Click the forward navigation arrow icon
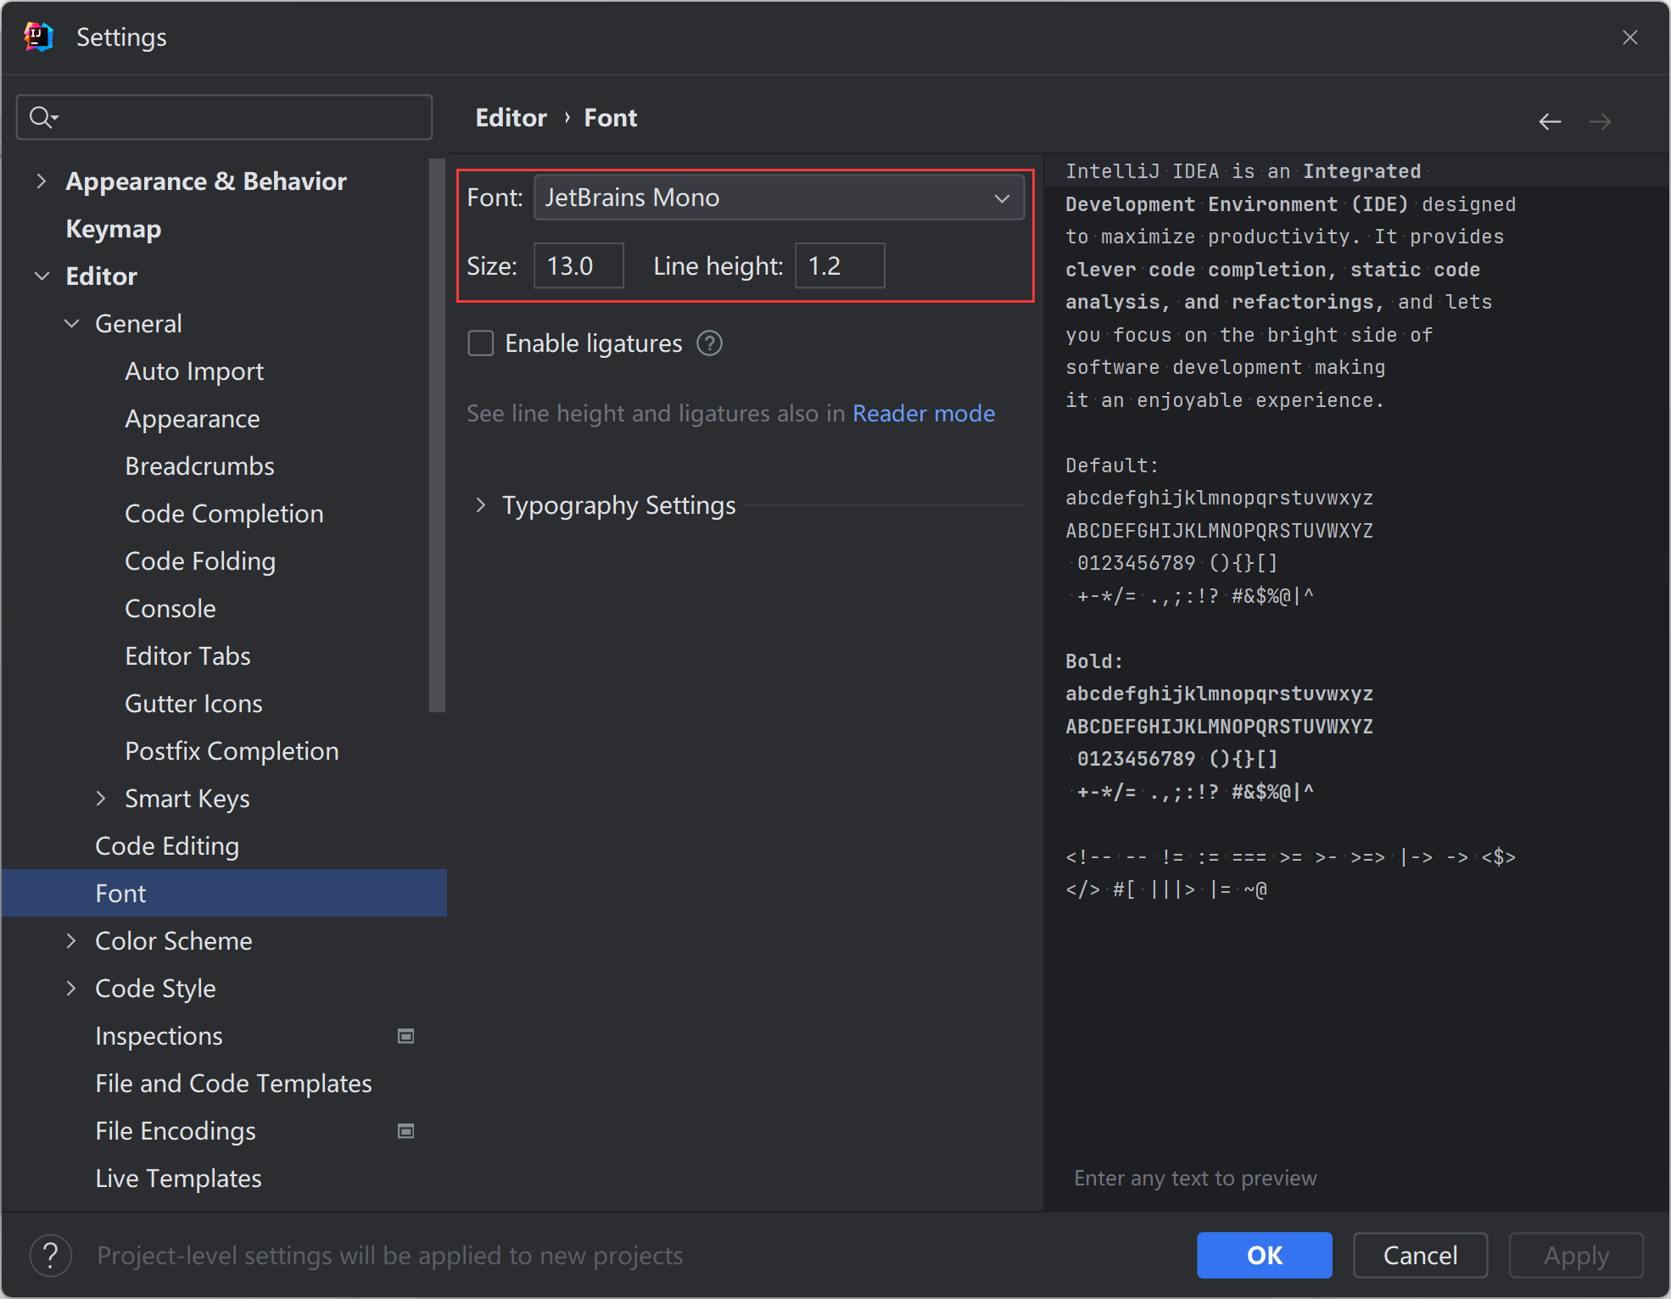The width and height of the screenshot is (1671, 1299). 1601,120
